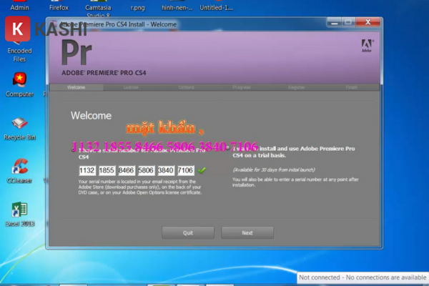Screen dimensions: 429x286
Task: Open the CCleaner desktop shortcut
Action: point(20,169)
